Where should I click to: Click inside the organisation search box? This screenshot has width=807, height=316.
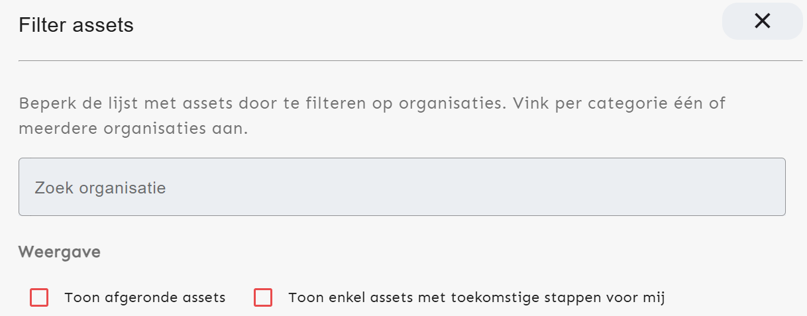click(x=402, y=187)
